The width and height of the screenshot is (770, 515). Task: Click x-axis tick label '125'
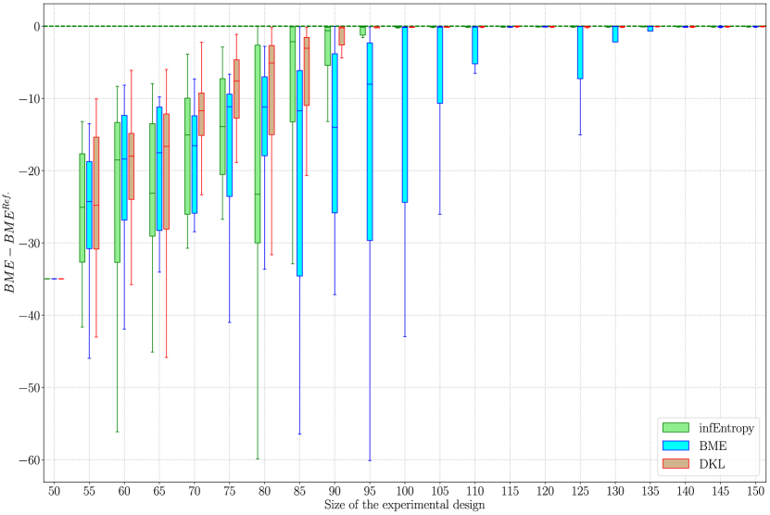coord(580,492)
